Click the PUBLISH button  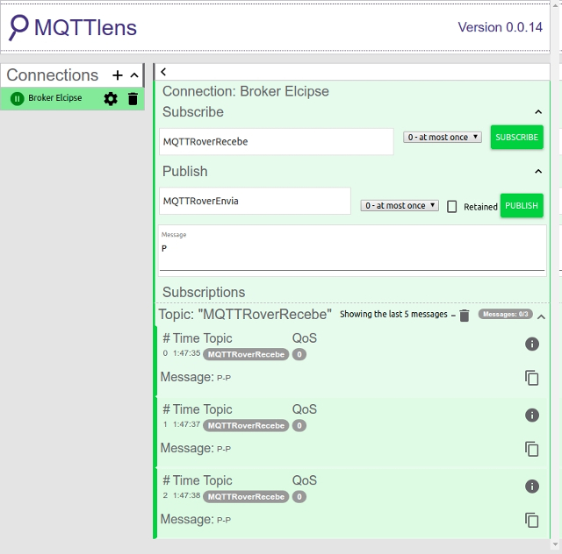coord(522,205)
